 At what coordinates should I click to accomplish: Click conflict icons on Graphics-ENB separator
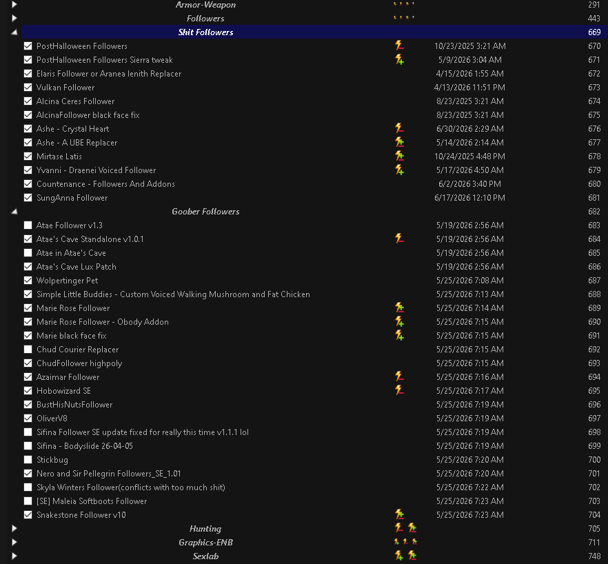point(405,541)
